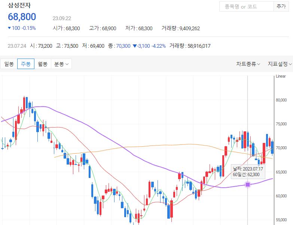293x225 pixels.
Task: Click the 65,000 axis label
Action: tap(281, 172)
